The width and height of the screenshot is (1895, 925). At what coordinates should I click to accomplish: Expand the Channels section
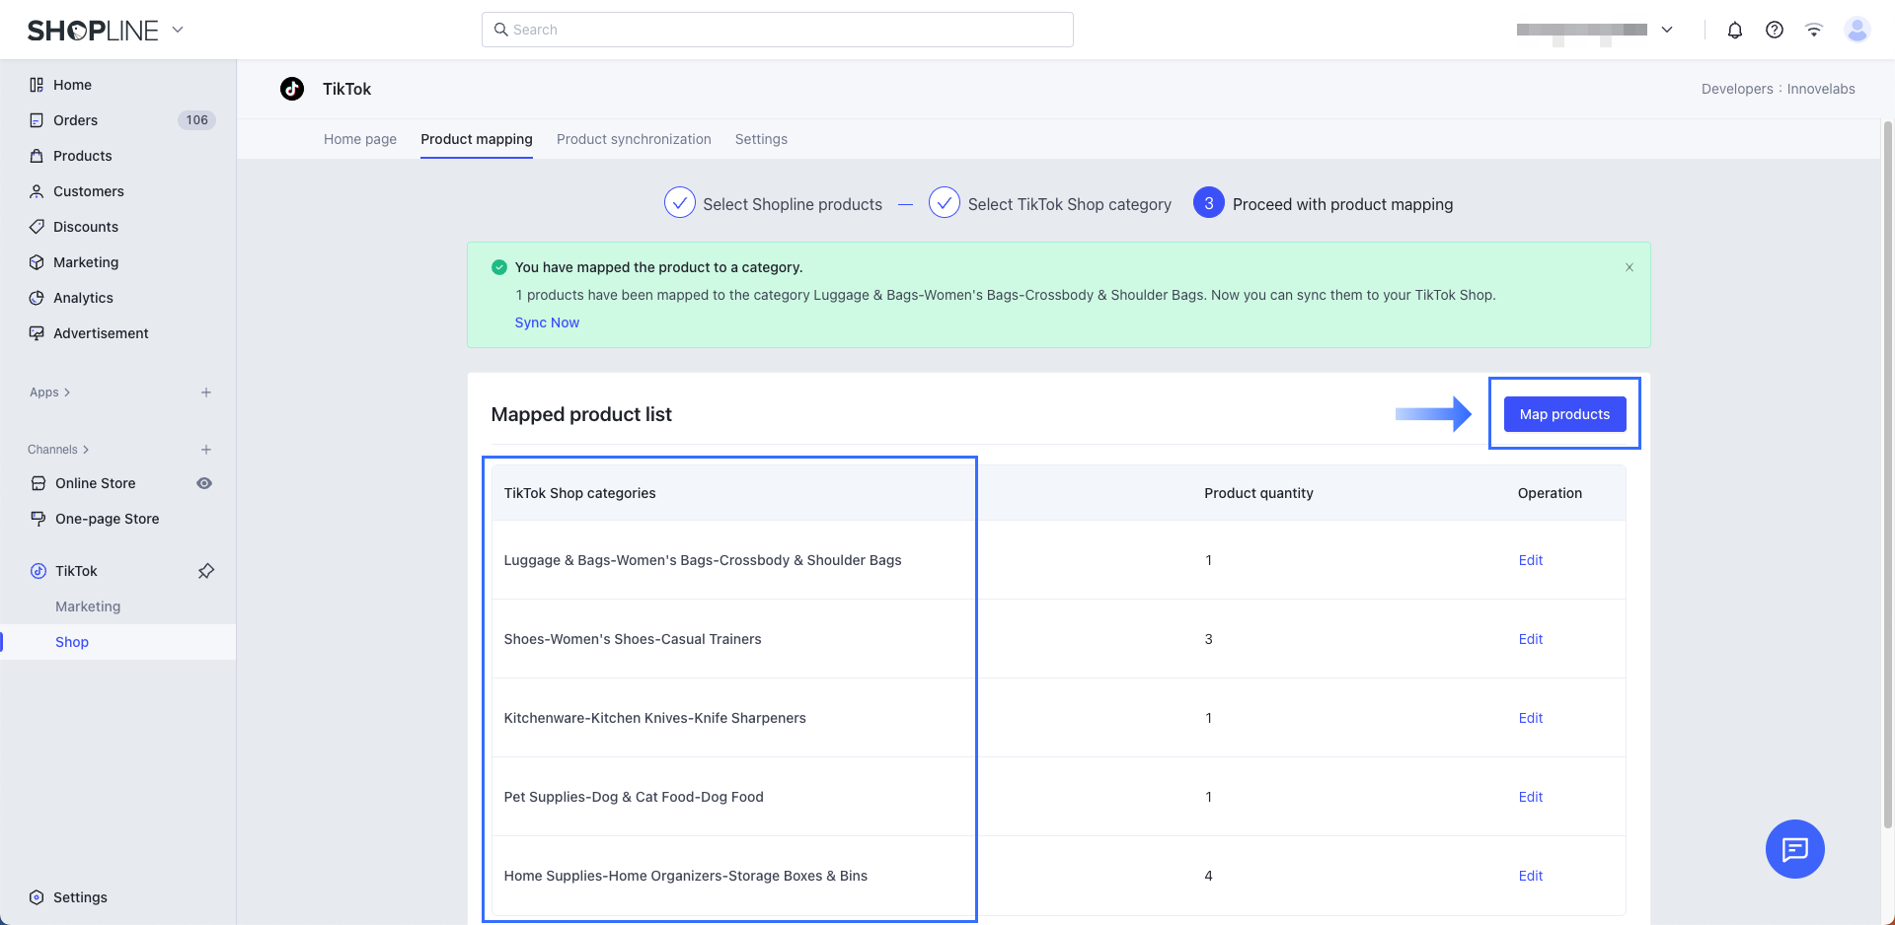(58, 450)
